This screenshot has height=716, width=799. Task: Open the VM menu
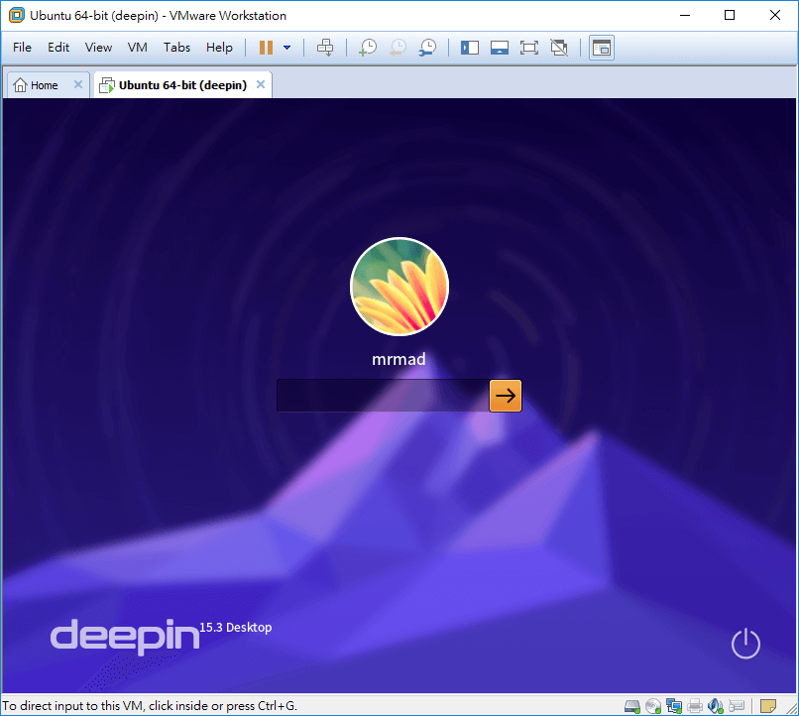click(138, 48)
